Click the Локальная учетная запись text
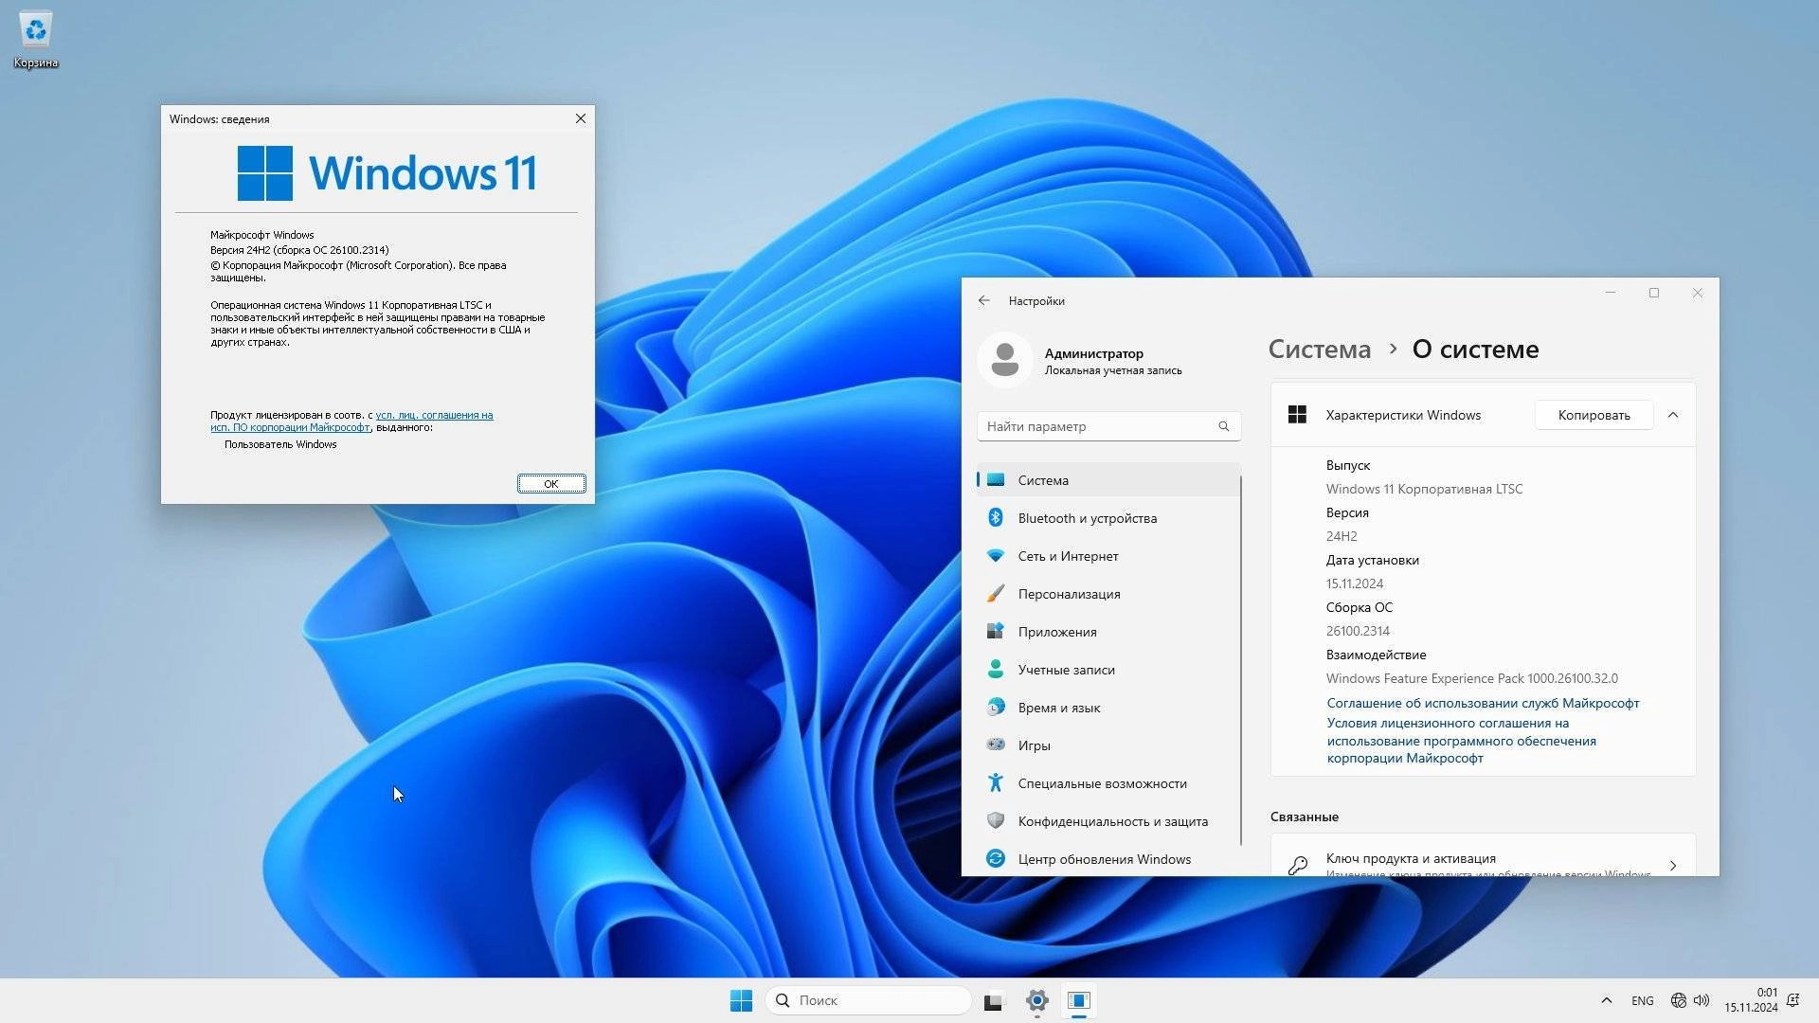This screenshot has width=1819, height=1023. [x=1113, y=370]
